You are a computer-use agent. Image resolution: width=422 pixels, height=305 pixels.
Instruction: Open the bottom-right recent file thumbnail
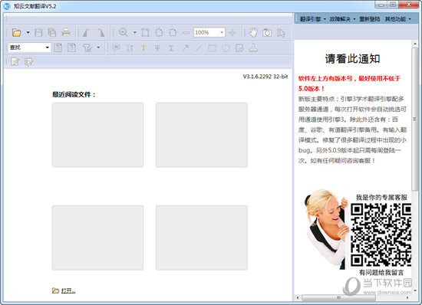[201, 238]
